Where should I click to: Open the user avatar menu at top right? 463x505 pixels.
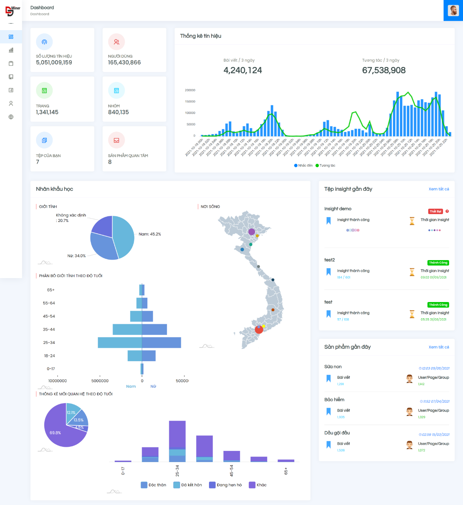coord(453,10)
